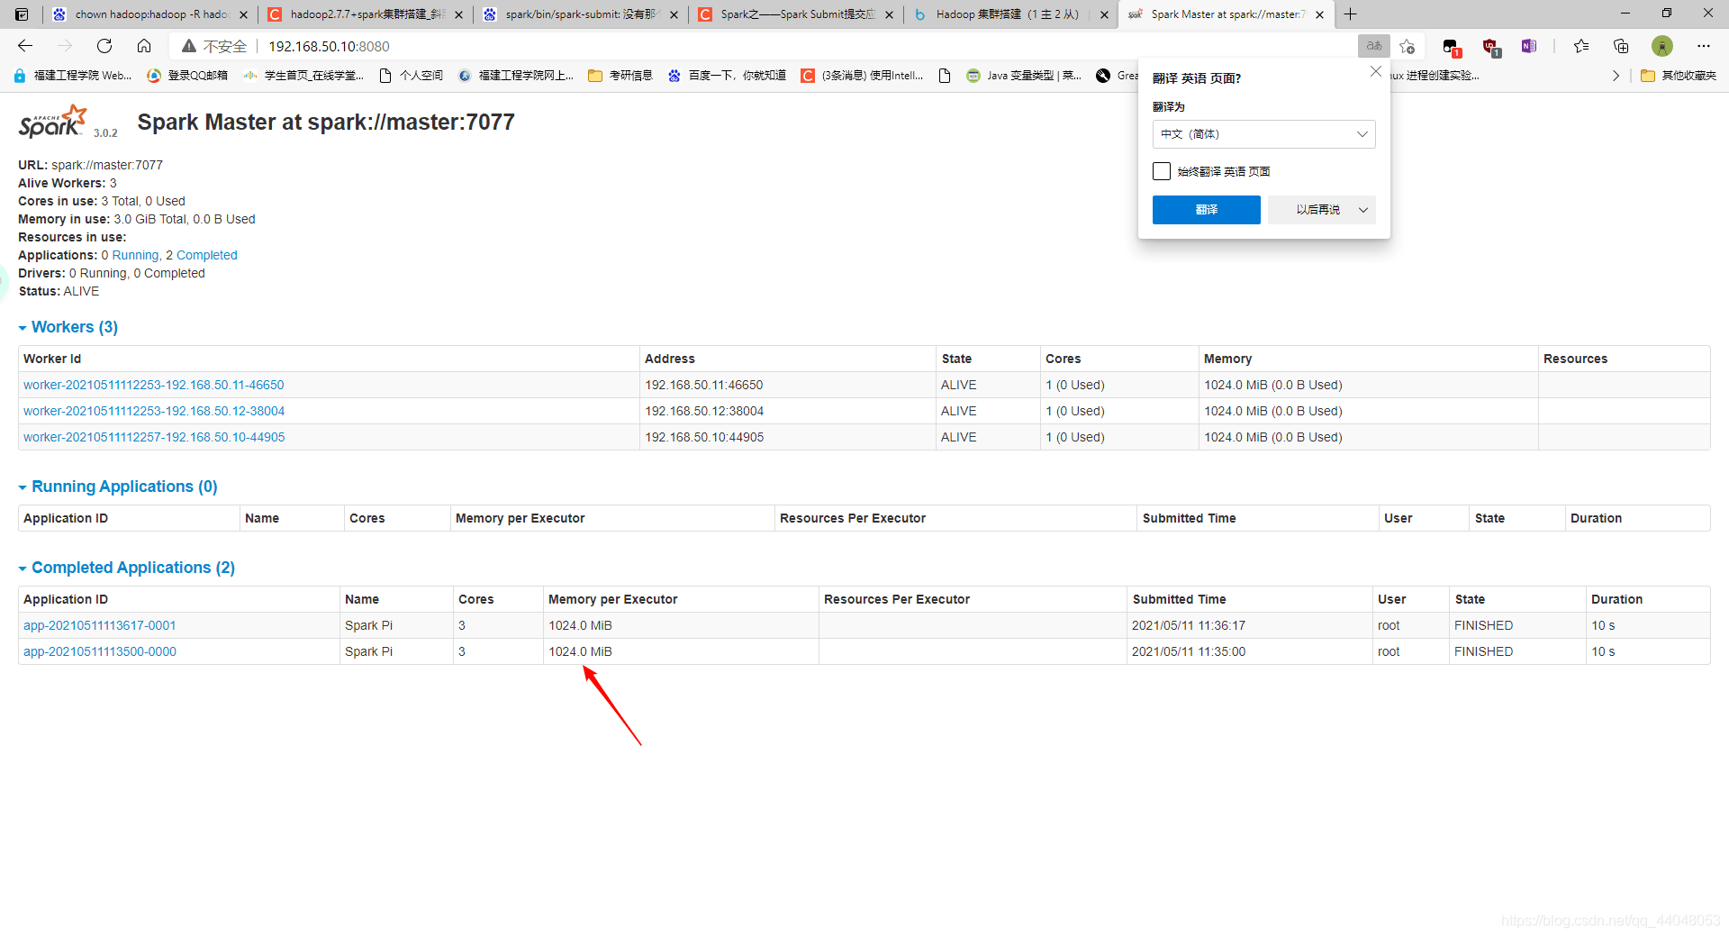This screenshot has height=937, width=1729.
Task: Open the red shield extension icon
Action: click(1490, 46)
